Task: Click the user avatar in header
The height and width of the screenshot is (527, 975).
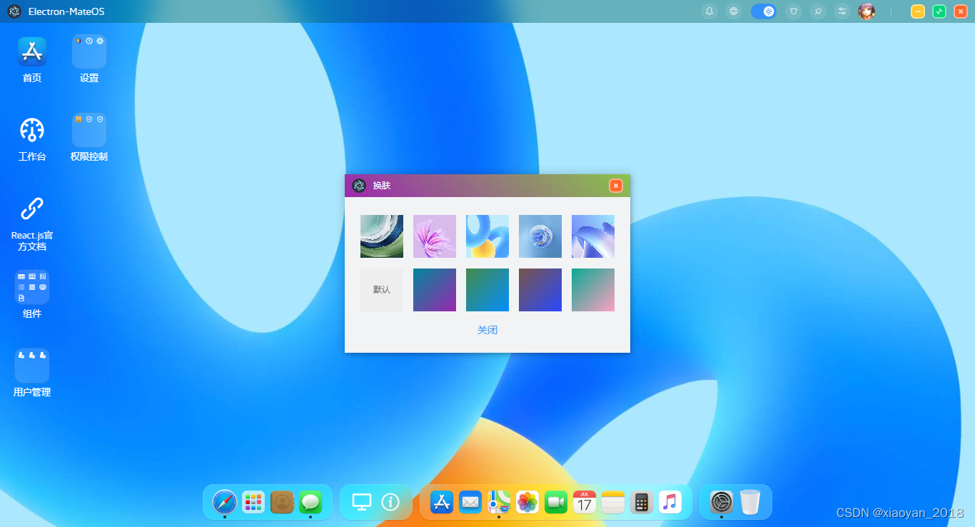Action: point(867,11)
